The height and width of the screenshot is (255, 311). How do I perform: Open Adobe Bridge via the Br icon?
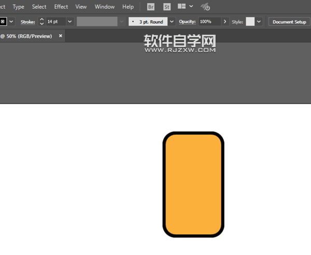[x=151, y=7]
